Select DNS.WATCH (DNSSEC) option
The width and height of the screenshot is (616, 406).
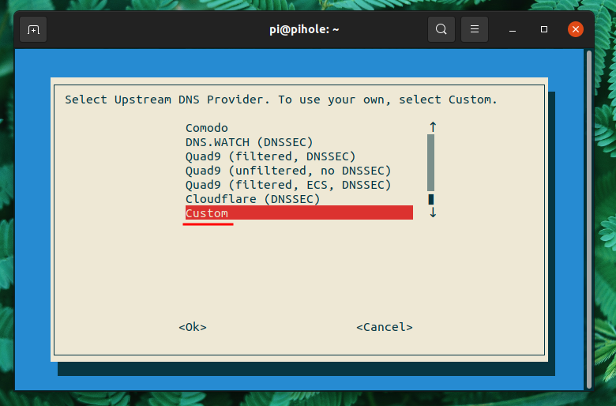click(x=249, y=142)
